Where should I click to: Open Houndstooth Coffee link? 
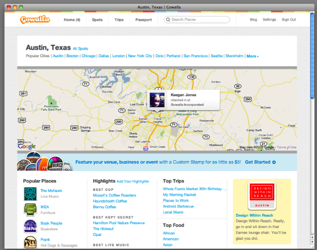tap(110, 201)
